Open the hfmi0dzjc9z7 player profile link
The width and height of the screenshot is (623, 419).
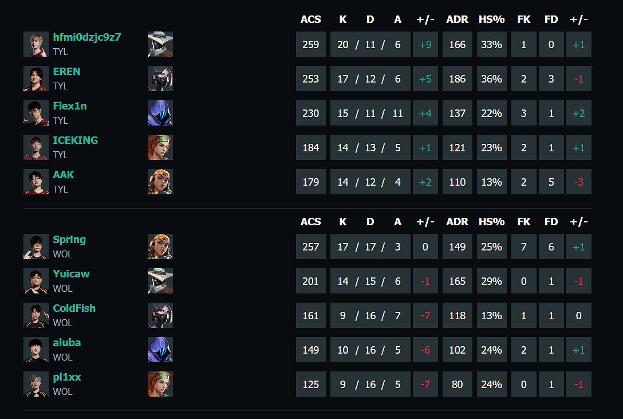tap(87, 37)
